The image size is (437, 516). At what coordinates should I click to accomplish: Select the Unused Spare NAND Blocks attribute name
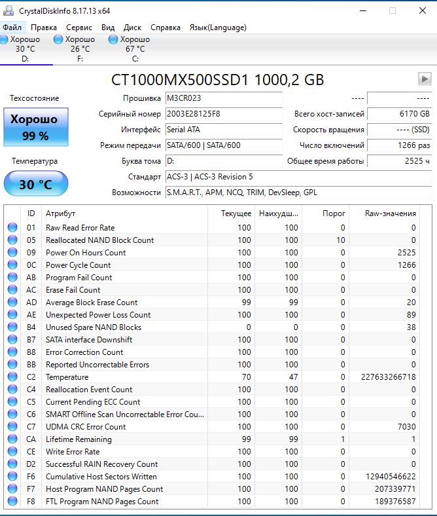click(94, 327)
